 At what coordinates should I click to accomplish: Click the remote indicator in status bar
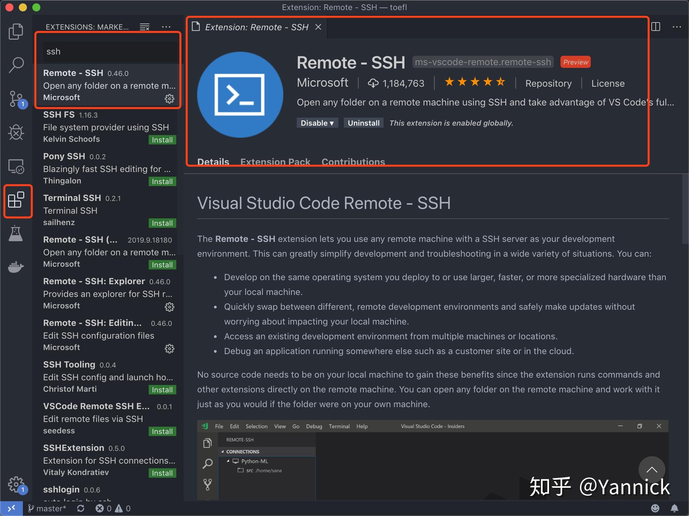click(11, 508)
